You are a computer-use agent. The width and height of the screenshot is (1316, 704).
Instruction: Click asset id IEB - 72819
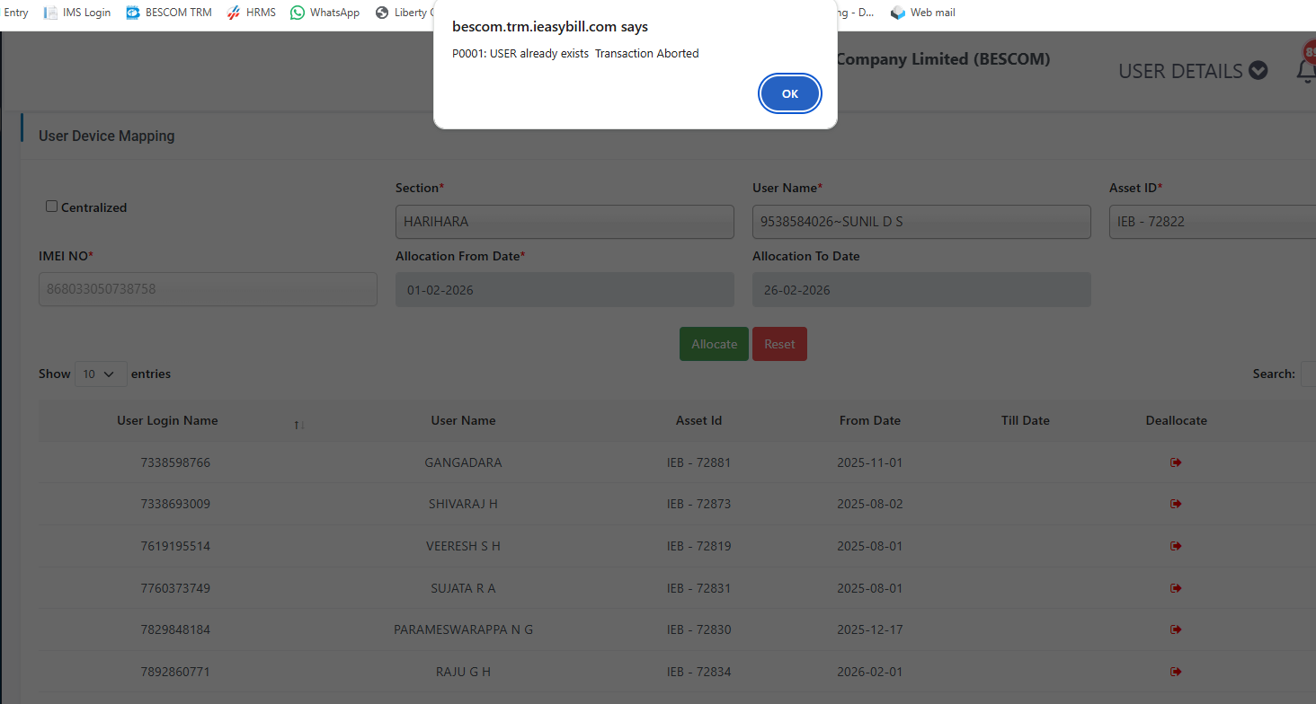(x=698, y=546)
